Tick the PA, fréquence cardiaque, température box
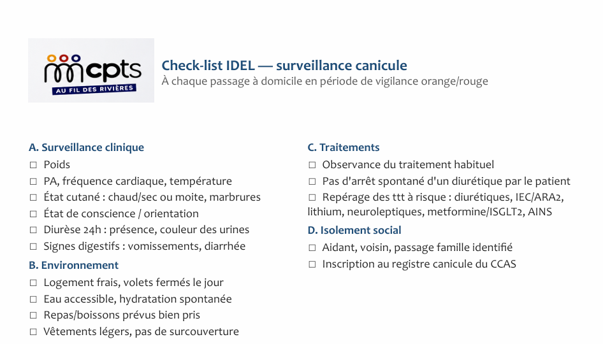 [33, 182]
